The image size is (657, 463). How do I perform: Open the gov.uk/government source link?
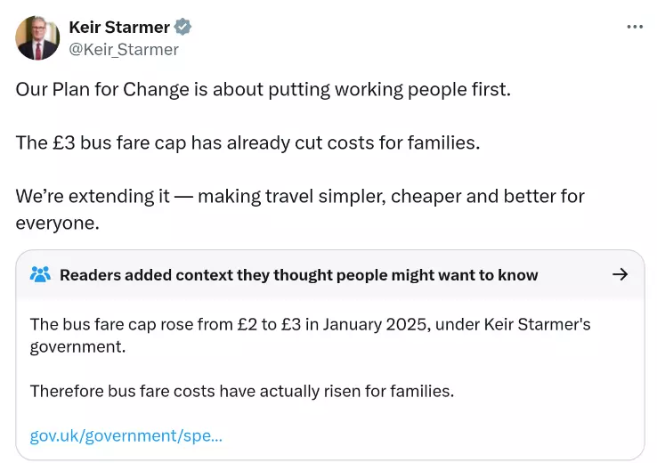(x=126, y=435)
